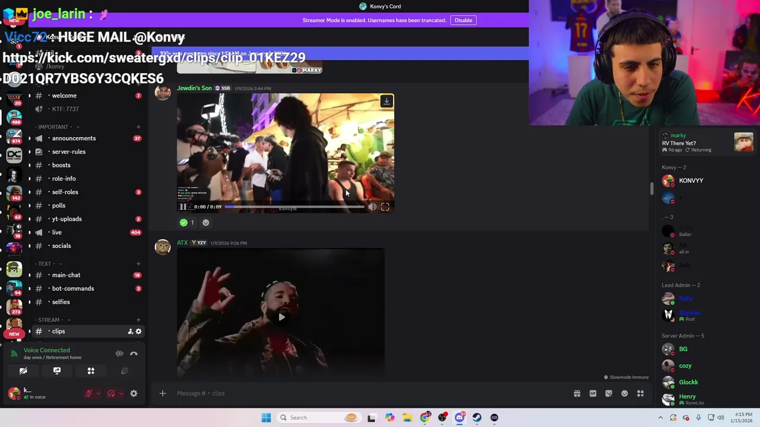Create channel in the IMPORTANT category

point(138,127)
